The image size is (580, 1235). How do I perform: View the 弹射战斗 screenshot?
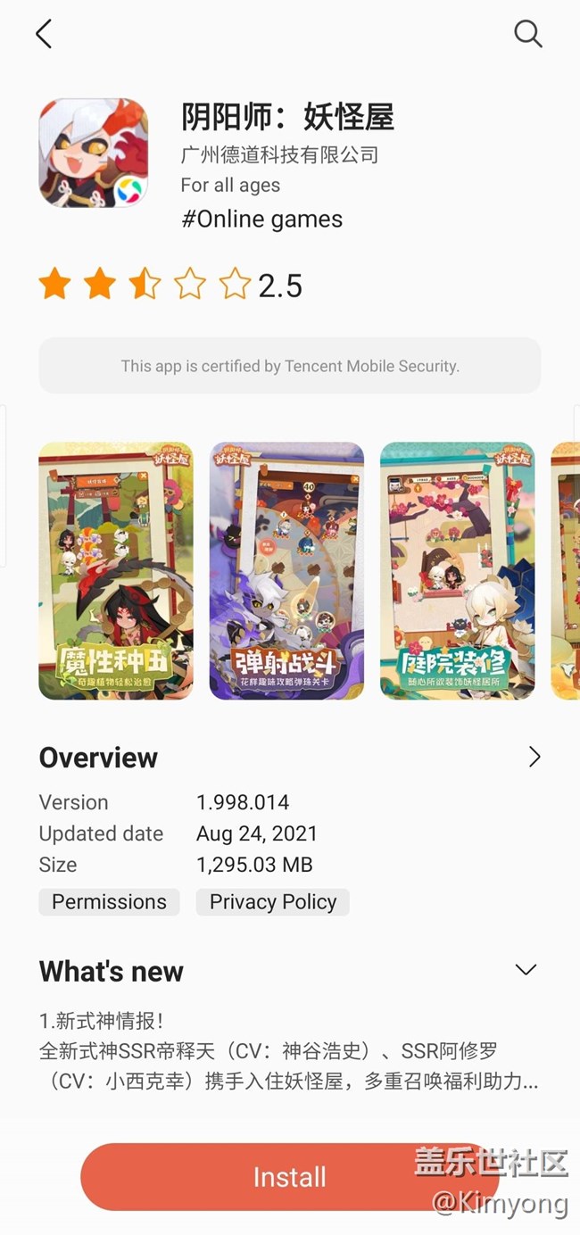[x=286, y=570]
